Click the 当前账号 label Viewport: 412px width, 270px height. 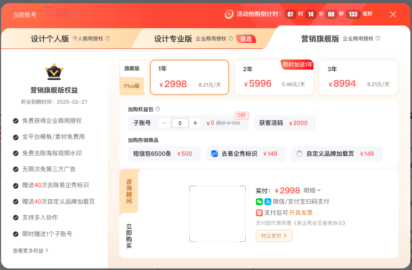[25, 15]
